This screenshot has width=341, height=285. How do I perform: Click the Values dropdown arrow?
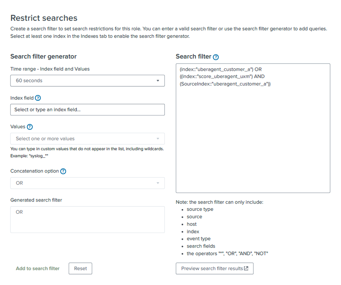158,139
